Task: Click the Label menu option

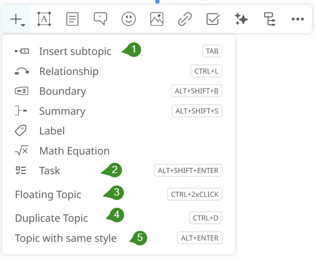Action: click(52, 131)
